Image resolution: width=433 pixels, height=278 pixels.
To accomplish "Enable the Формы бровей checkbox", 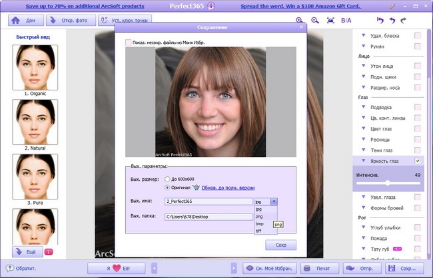I will coord(418,208).
